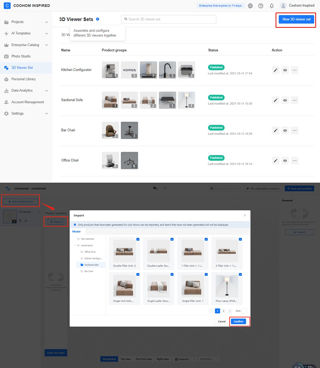Screen dimensions: 320x368
Task: Edit the Sectional Sofa viewer set
Action: [275, 100]
